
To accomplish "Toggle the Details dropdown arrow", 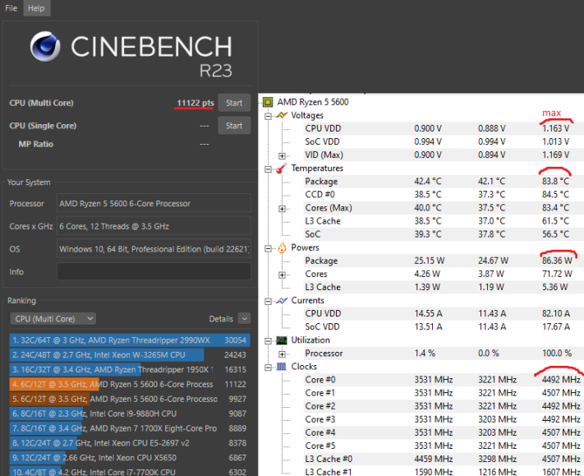I will (x=244, y=319).
